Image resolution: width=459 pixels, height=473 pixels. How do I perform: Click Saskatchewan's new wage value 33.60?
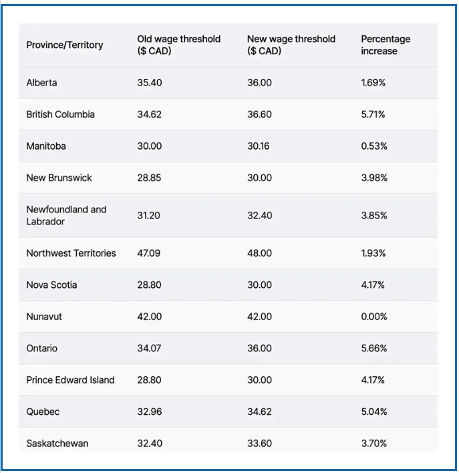pos(259,443)
